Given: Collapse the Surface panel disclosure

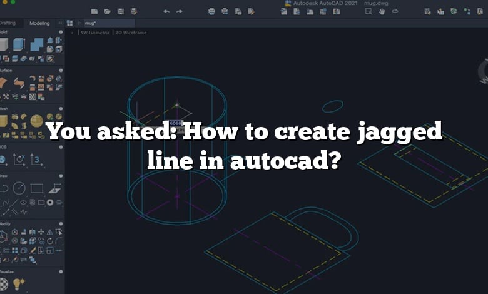Looking at the screenshot, I should click(x=61, y=70).
